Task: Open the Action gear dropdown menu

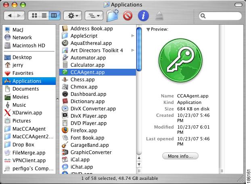Action: (73, 15)
